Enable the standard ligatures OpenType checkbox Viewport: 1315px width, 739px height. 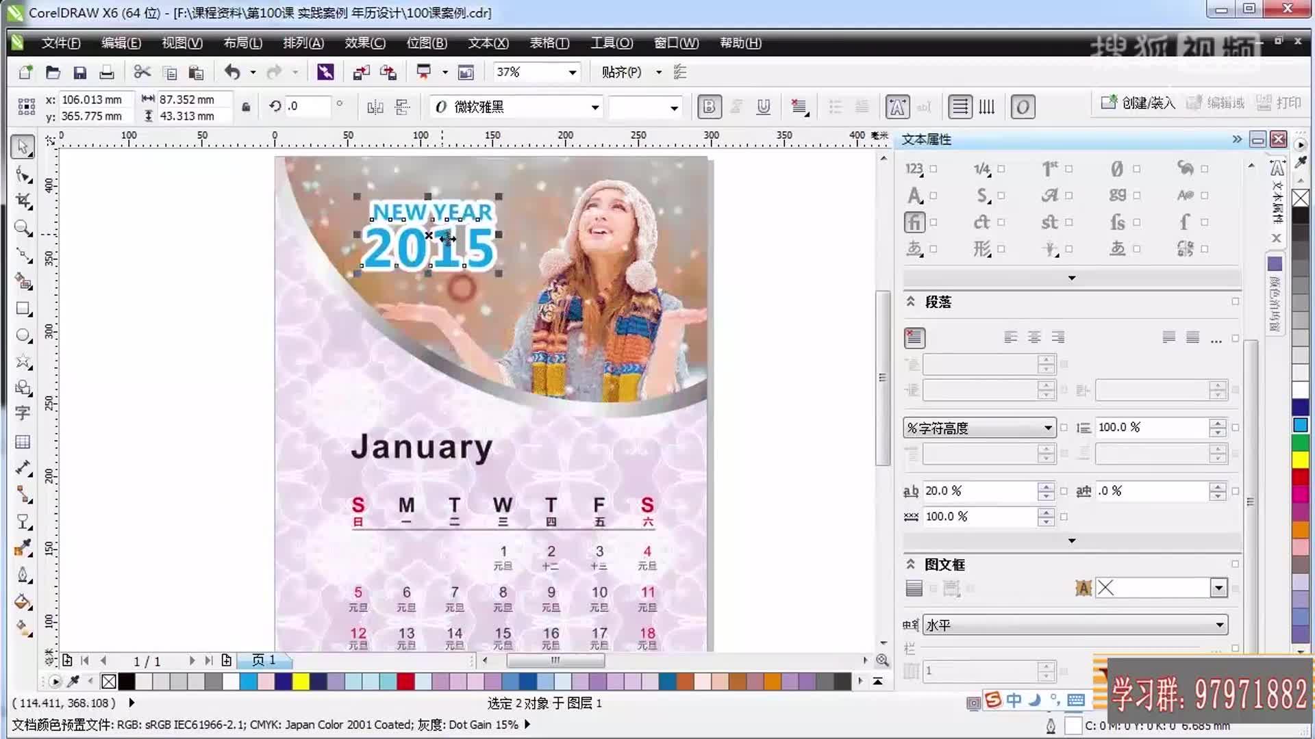pyautogui.click(x=933, y=222)
